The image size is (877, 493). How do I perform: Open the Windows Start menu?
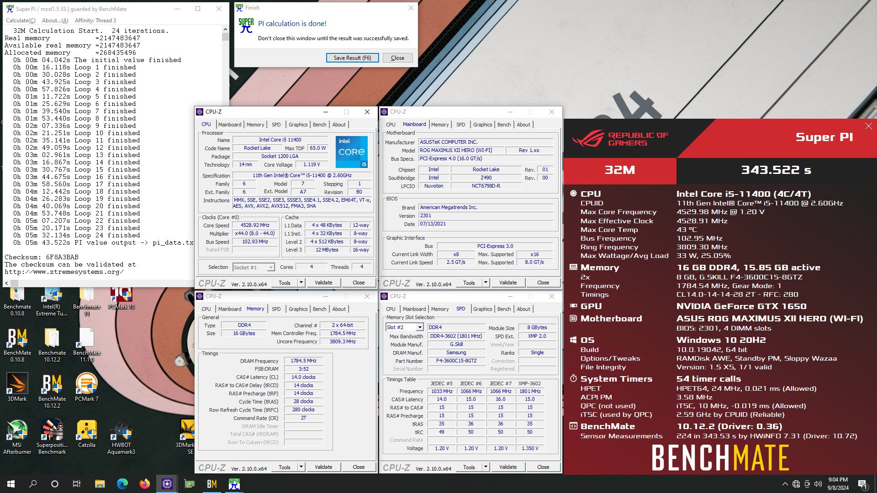11,484
